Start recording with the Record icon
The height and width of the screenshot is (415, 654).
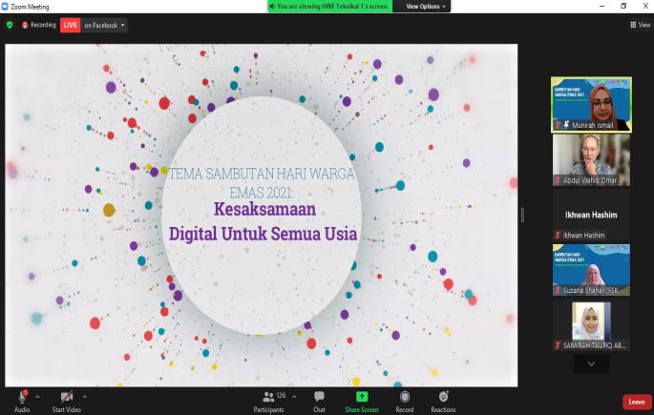[x=405, y=396]
